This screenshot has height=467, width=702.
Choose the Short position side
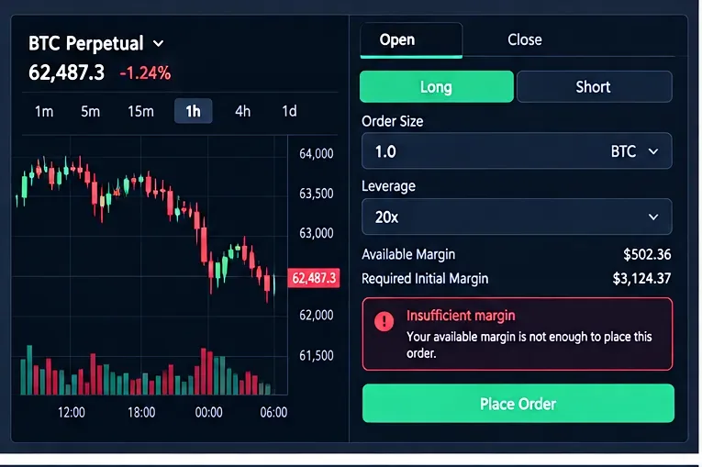594,86
